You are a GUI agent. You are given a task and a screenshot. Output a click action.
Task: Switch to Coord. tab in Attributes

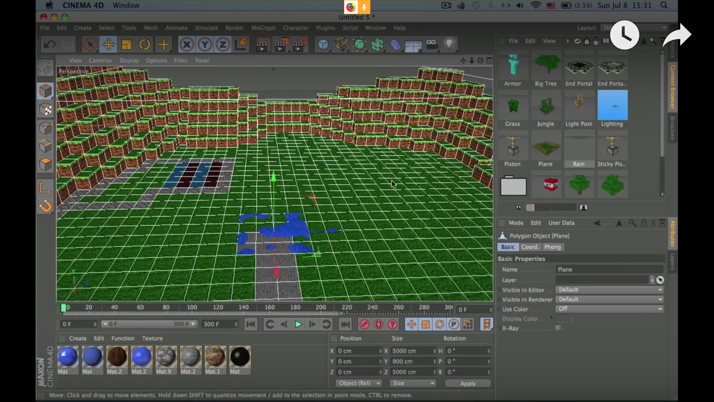(530, 247)
